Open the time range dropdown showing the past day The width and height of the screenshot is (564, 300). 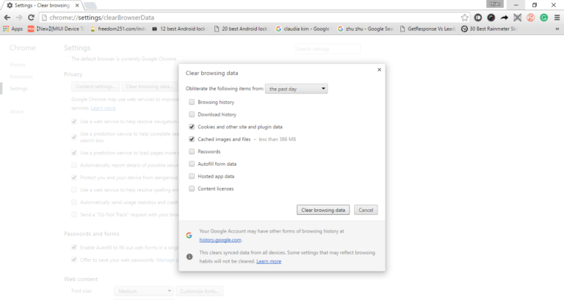pos(297,89)
